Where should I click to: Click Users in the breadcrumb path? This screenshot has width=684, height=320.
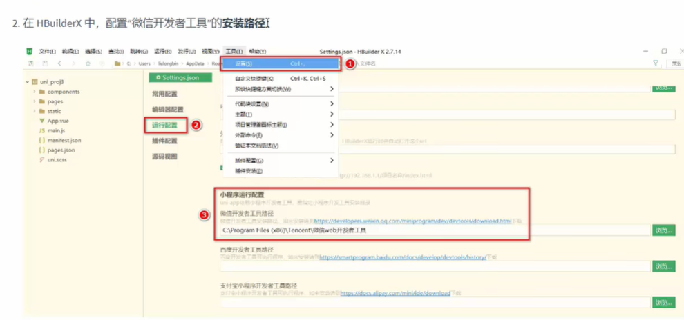click(x=144, y=63)
